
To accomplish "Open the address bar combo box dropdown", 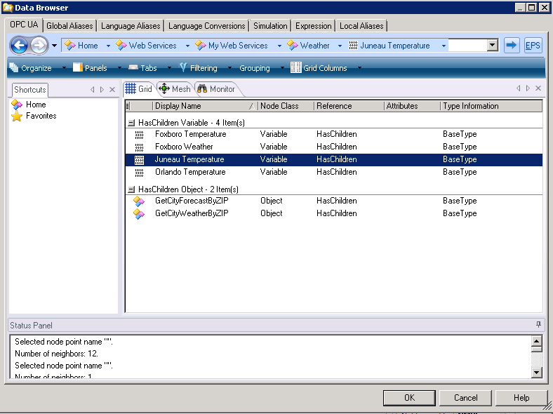I will pyautogui.click(x=492, y=46).
